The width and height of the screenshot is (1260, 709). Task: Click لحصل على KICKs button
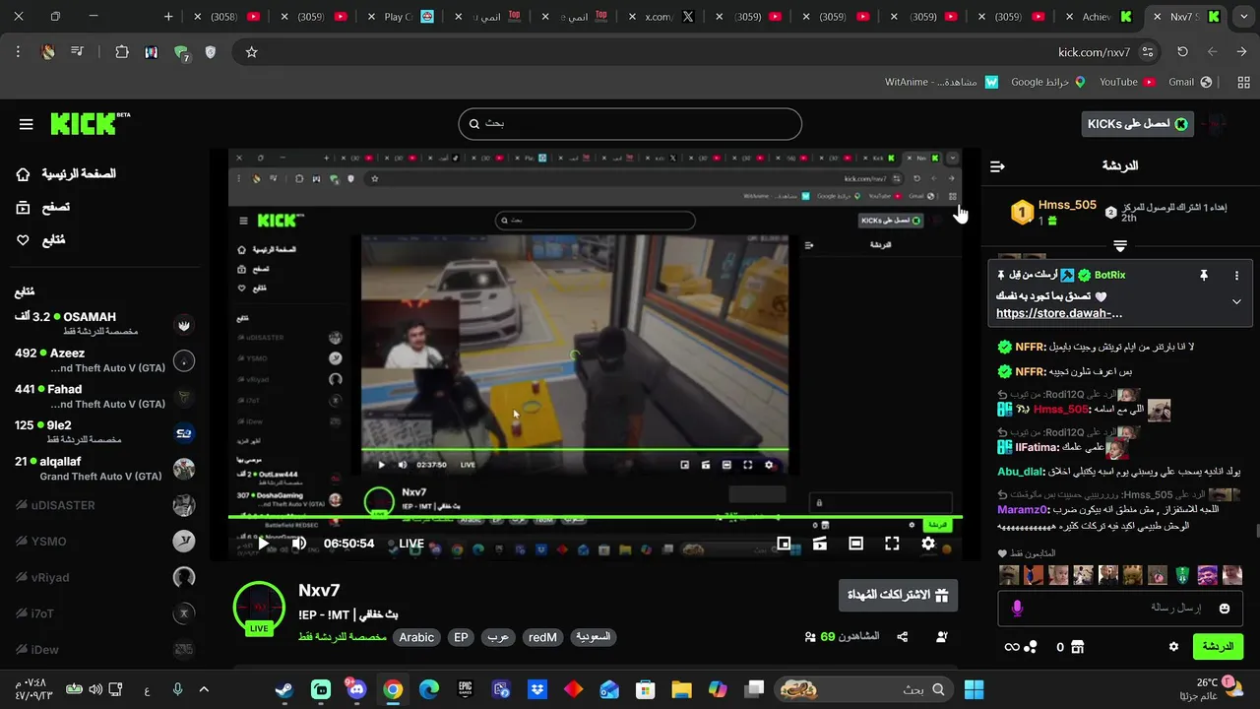click(x=1137, y=124)
